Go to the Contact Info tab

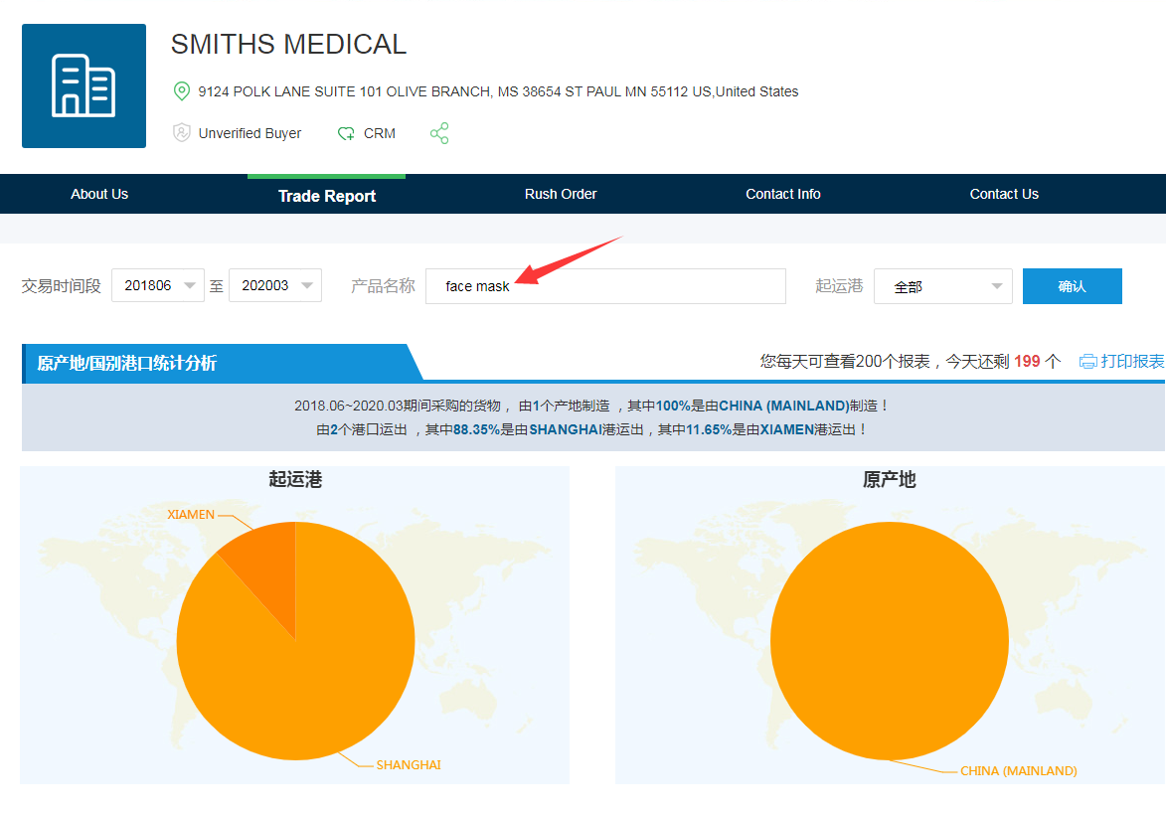pos(783,194)
